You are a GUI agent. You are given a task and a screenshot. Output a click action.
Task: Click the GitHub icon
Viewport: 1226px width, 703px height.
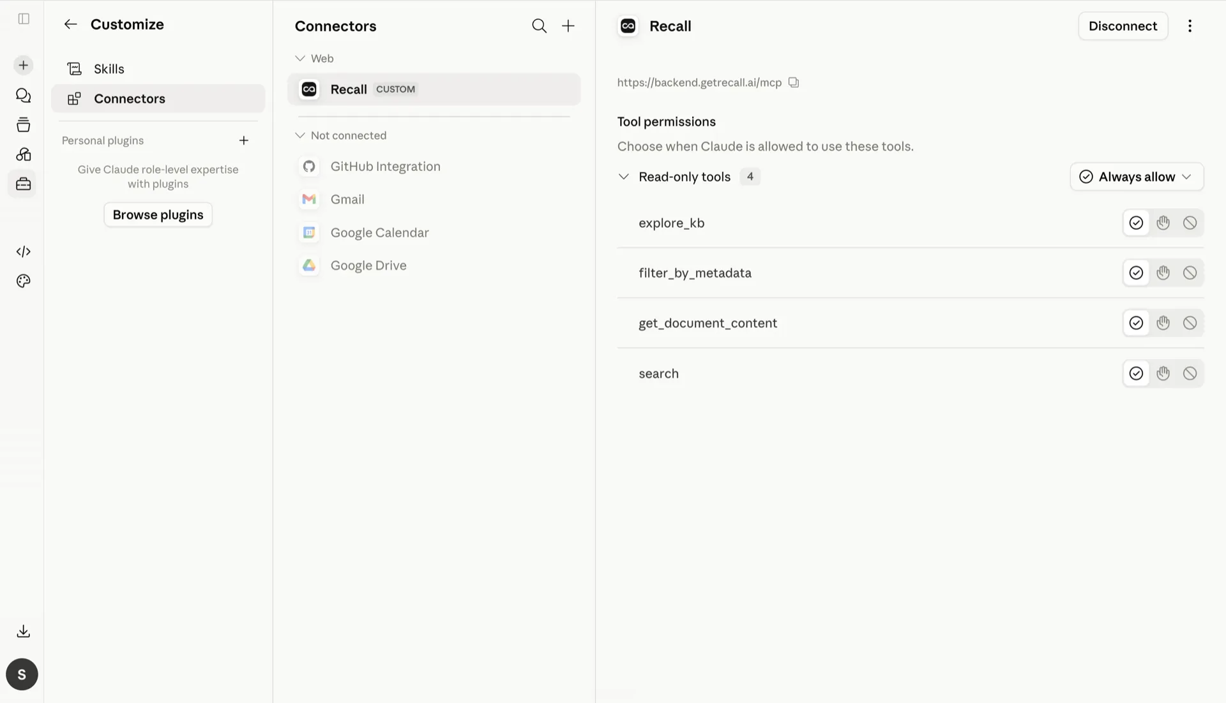(309, 166)
